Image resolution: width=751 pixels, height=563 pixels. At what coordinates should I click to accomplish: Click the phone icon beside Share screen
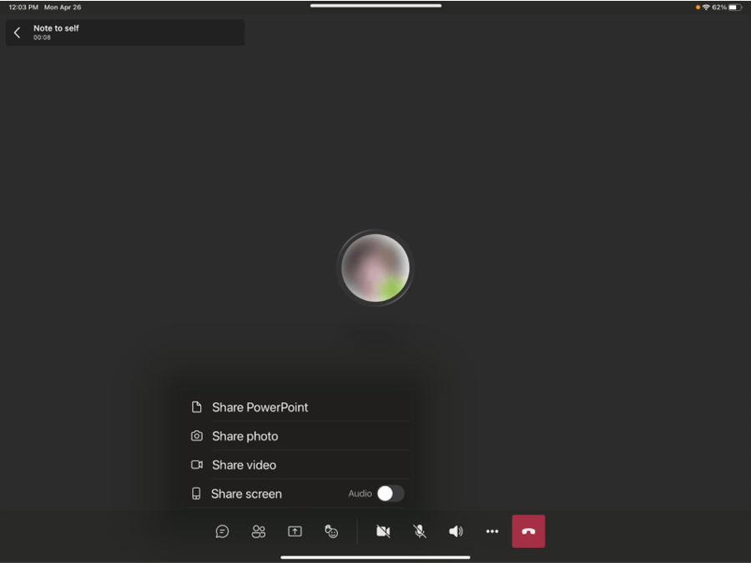(196, 494)
